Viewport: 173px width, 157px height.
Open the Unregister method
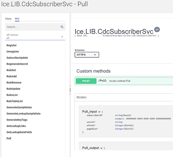pyautogui.click(x=13, y=52)
